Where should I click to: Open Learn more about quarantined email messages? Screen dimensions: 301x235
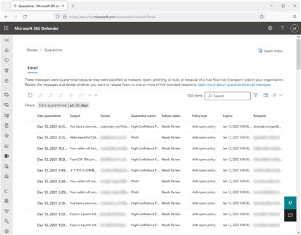(234, 84)
